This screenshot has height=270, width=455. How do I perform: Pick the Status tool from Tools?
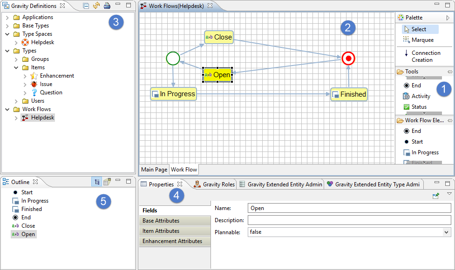point(419,107)
